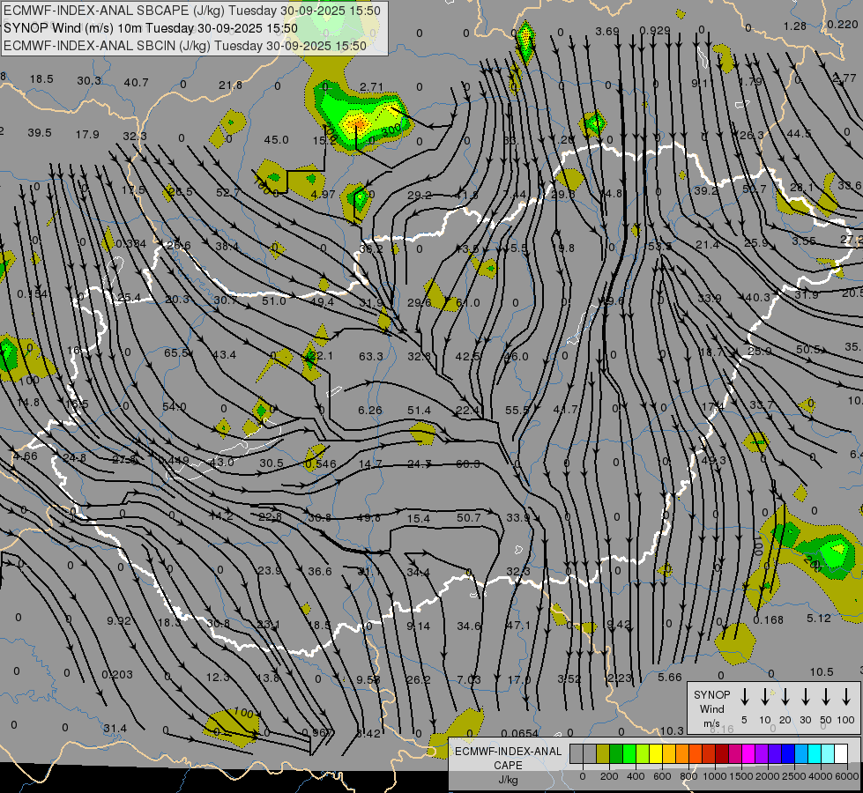Screen dimensions: 863x793
Task: Click the map value 6.26
Action: pyautogui.click(x=370, y=411)
